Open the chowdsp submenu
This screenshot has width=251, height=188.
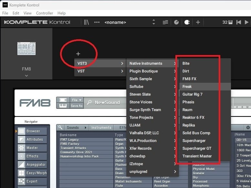(152, 156)
